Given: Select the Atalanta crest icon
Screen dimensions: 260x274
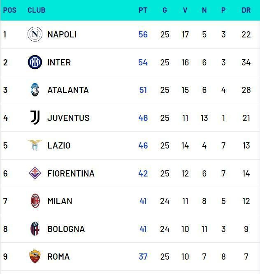Looking at the screenshot, I should point(35,90).
